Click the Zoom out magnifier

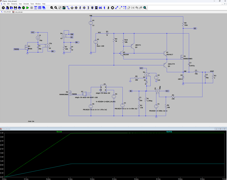52,8
